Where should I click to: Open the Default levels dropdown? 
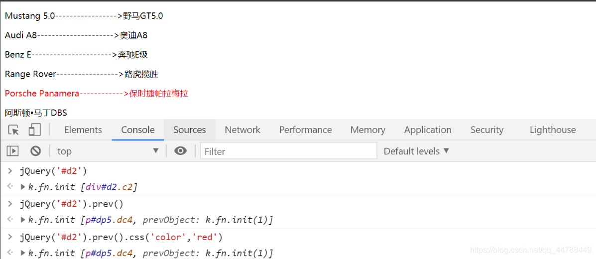coord(417,151)
